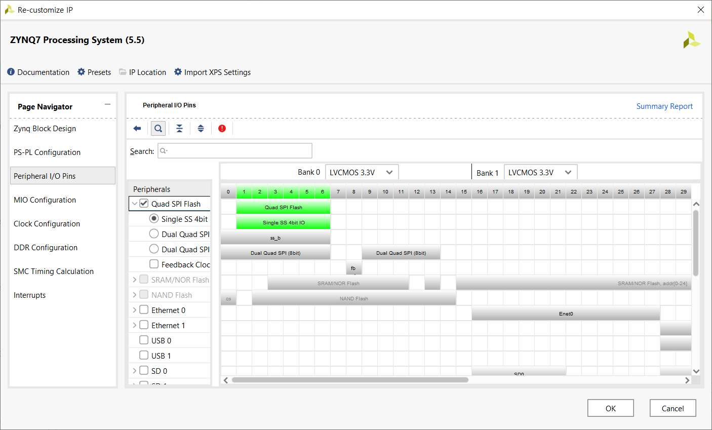Click right Dual Quad SPI (8bit) block
Image resolution: width=712 pixels, height=430 pixels.
point(401,253)
